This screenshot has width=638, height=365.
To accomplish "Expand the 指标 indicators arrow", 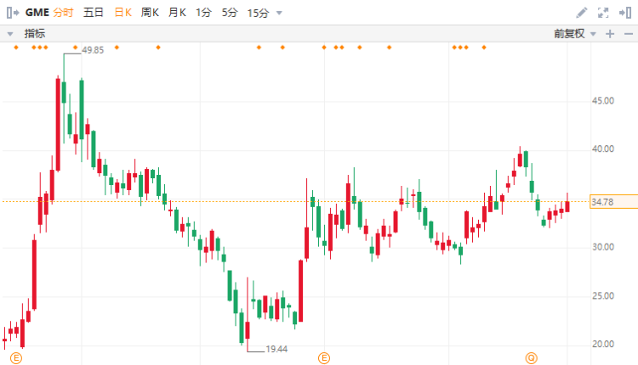I will click(10, 34).
